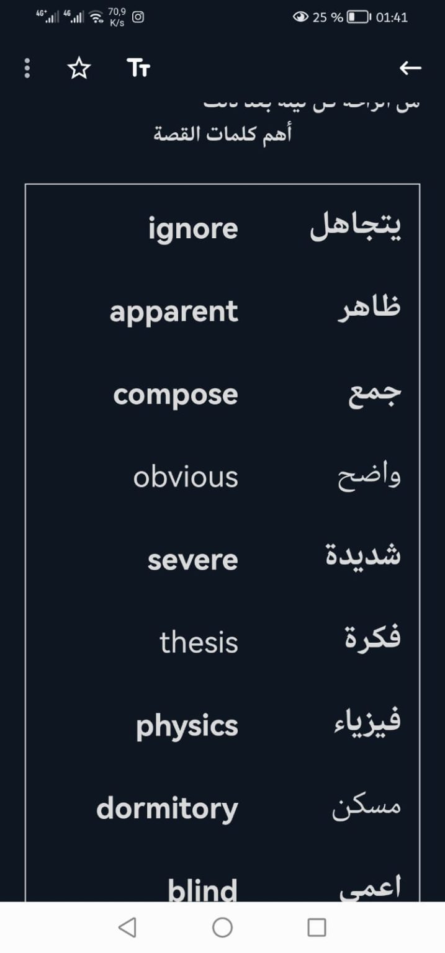Open recent apps with the square button

click(x=317, y=928)
